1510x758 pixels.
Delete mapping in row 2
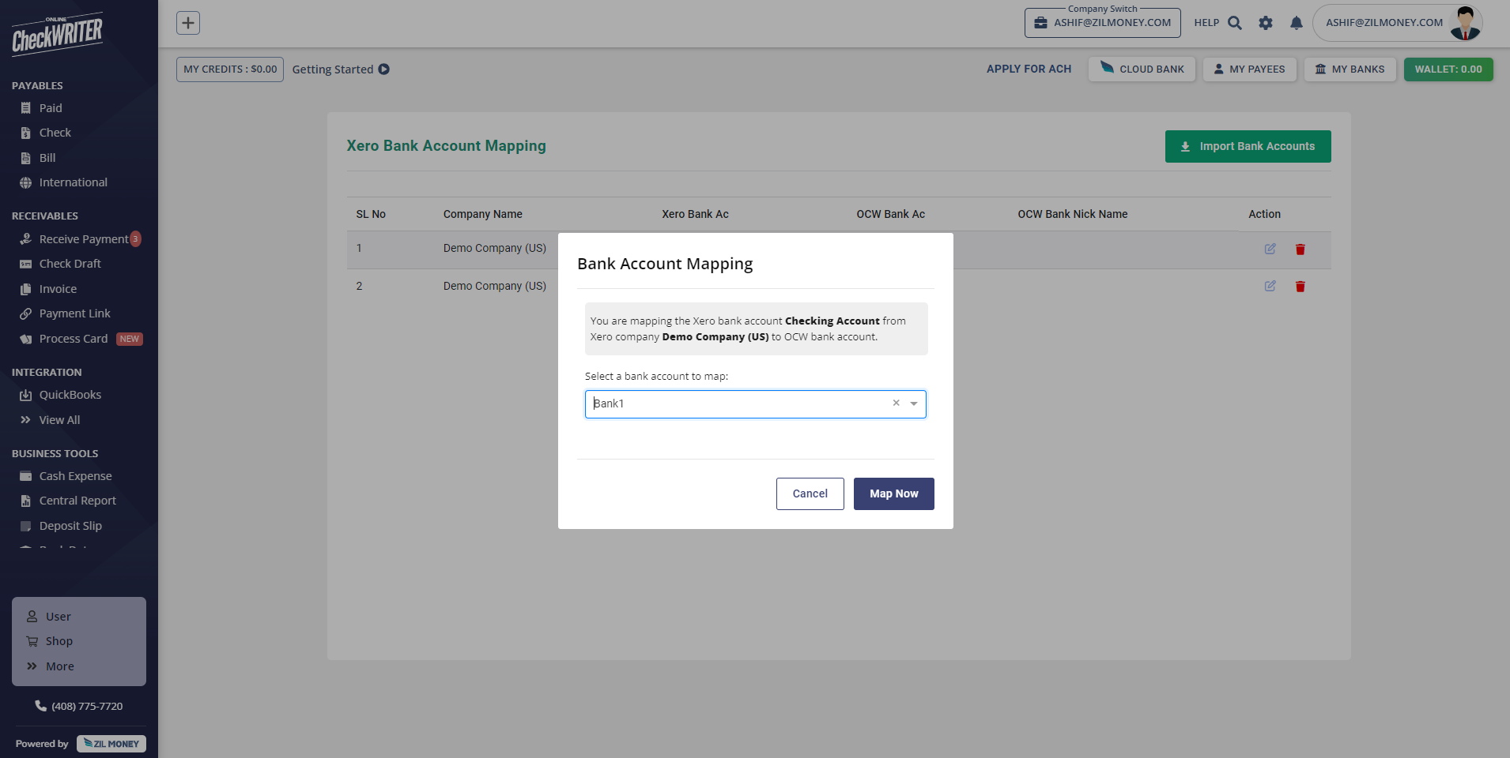coord(1300,287)
